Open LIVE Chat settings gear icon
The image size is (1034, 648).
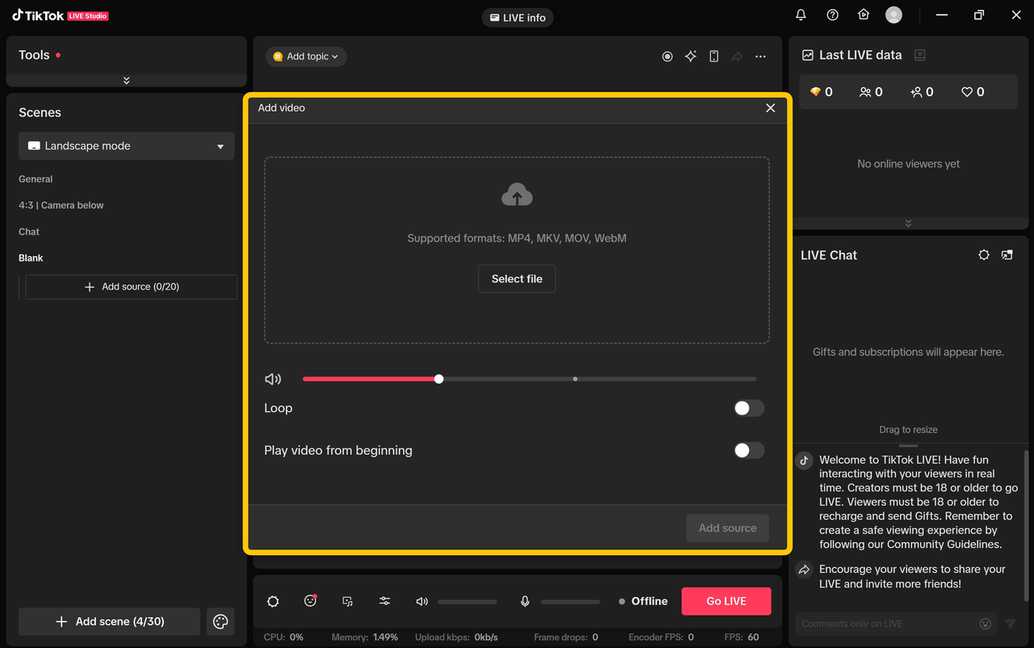[x=983, y=255]
